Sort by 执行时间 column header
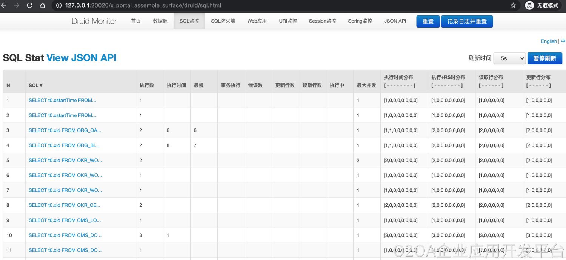Image resolution: width=566 pixels, height=260 pixels. [176, 86]
